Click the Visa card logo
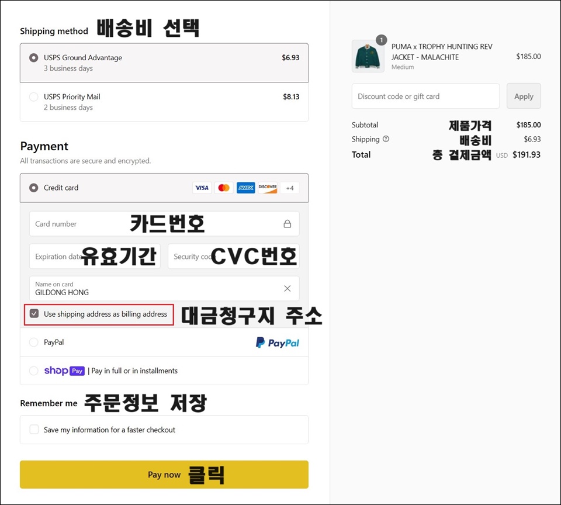The width and height of the screenshot is (561, 505). 202,188
